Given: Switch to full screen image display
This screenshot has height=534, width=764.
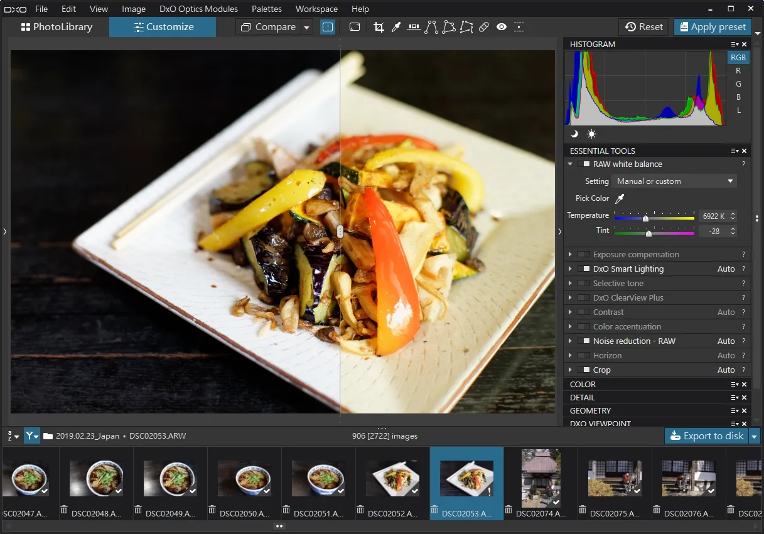Looking at the screenshot, I should 355,27.
